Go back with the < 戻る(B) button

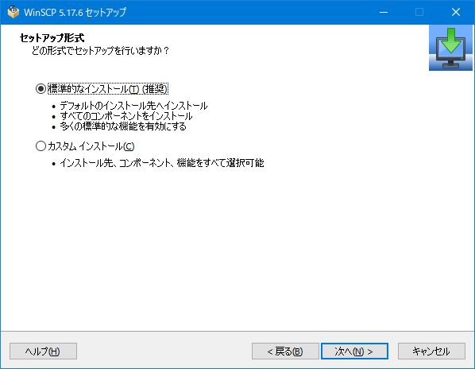285,352
